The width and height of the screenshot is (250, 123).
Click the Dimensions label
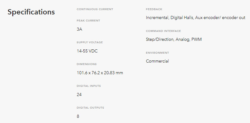pyautogui.click(x=87, y=64)
